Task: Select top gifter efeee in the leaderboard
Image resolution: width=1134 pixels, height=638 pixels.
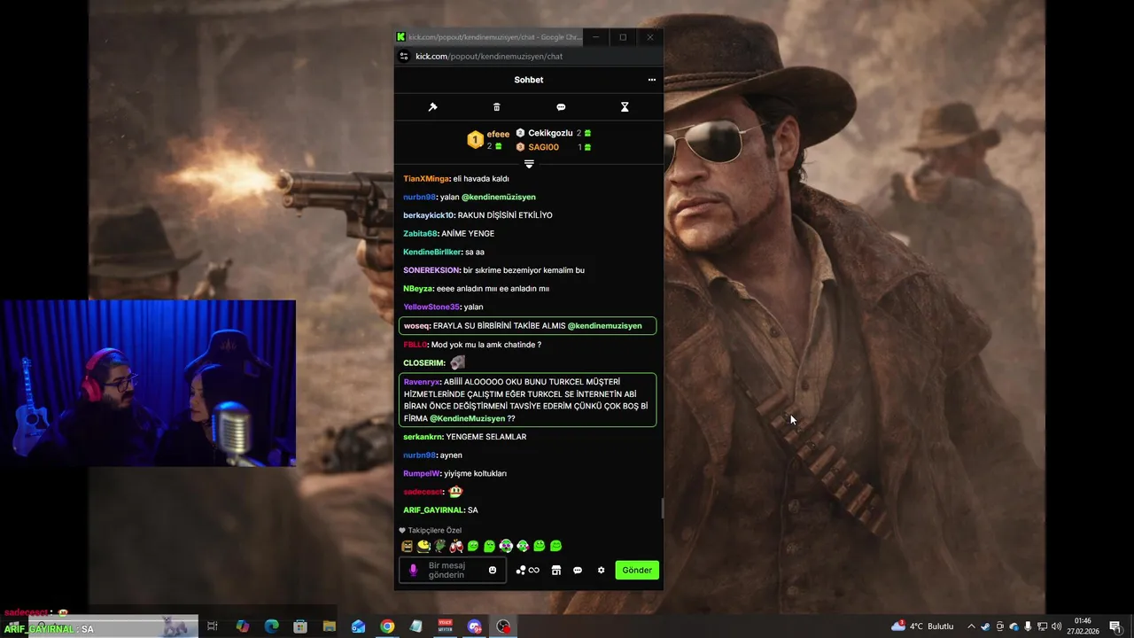Action: click(498, 134)
